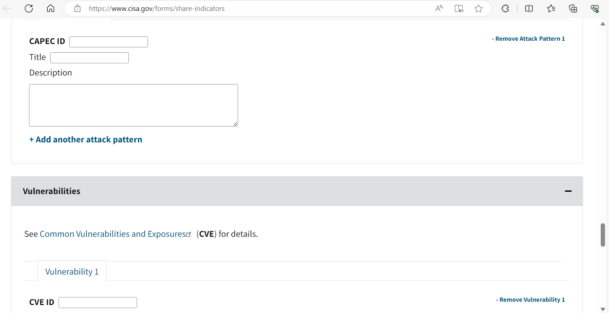Click Add another attack pattern

(x=86, y=139)
